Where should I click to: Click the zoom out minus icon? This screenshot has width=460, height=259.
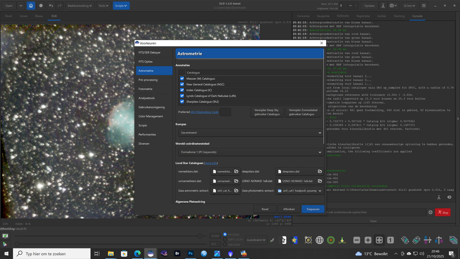pyautogui.click(x=356, y=240)
